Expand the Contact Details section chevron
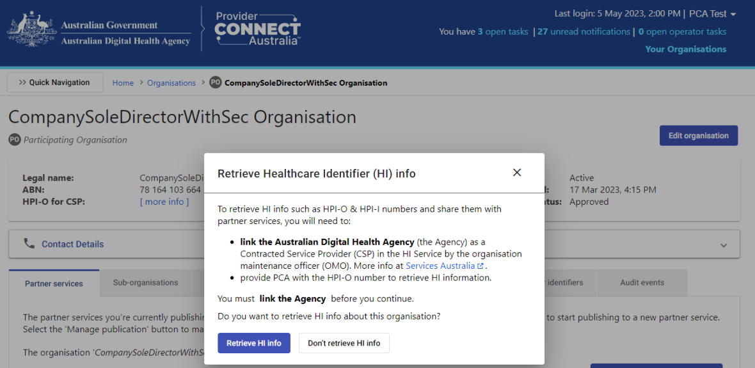This screenshot has height=368, width=755. (724, 245)
